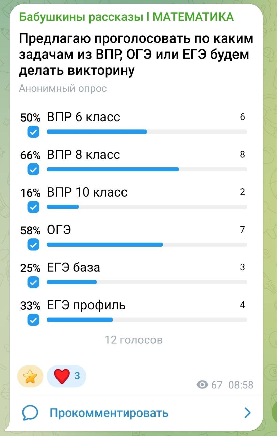This screenshot has width=277, height=436.
Task: Toggle the ВПР 6 класс checkbox
Action: pos(33,131)
